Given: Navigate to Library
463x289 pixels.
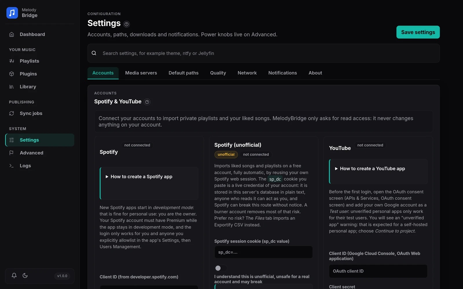Looking at the screenshot, I should (x=40, y=87).
